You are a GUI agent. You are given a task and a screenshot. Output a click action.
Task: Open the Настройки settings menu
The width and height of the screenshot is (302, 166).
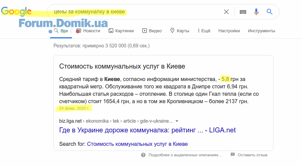[x=229, y=31]
